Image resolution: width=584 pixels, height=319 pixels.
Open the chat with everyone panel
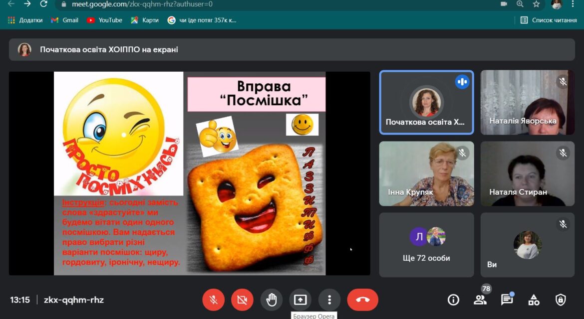507,300
